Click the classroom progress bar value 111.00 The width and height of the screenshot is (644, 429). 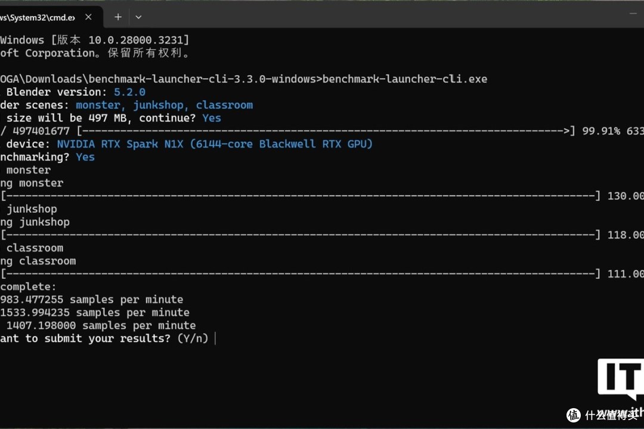coord(626,274)
